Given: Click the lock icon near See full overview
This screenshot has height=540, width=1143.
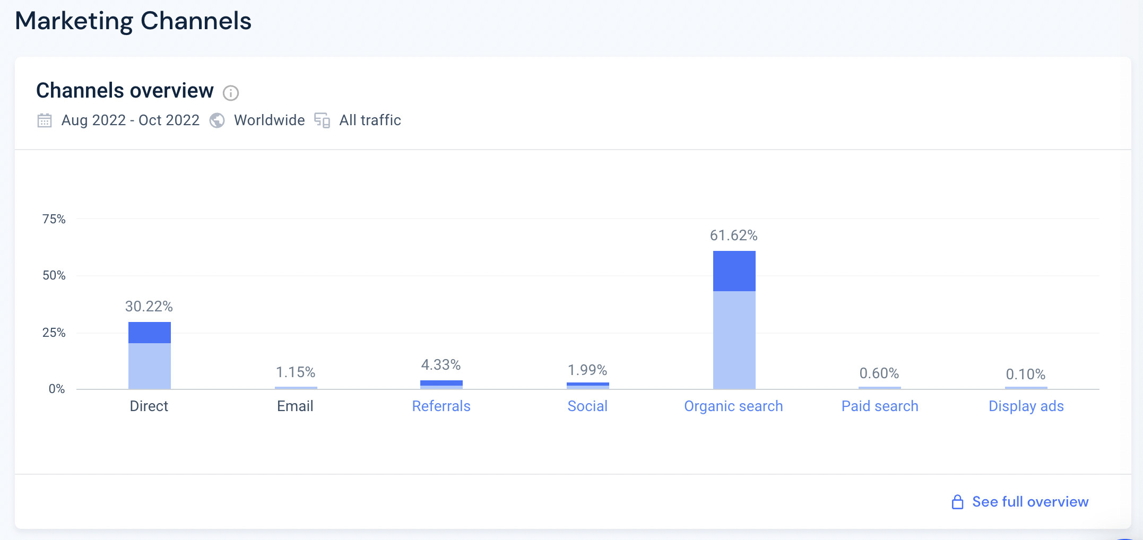Looking at the screenshot, I should (957, 502).
